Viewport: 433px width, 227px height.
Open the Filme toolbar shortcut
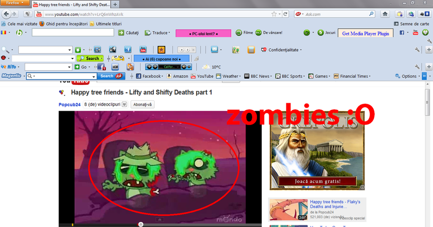pyautogui.click(x=244, y=33)
